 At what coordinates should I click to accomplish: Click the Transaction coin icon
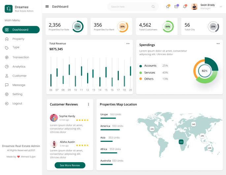point(7,57)
